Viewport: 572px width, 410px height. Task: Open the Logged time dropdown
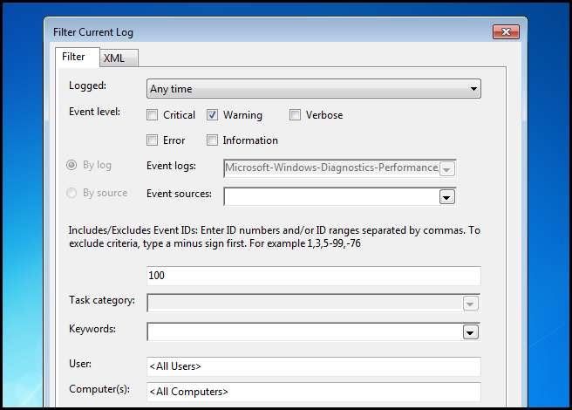click(314, 89)
